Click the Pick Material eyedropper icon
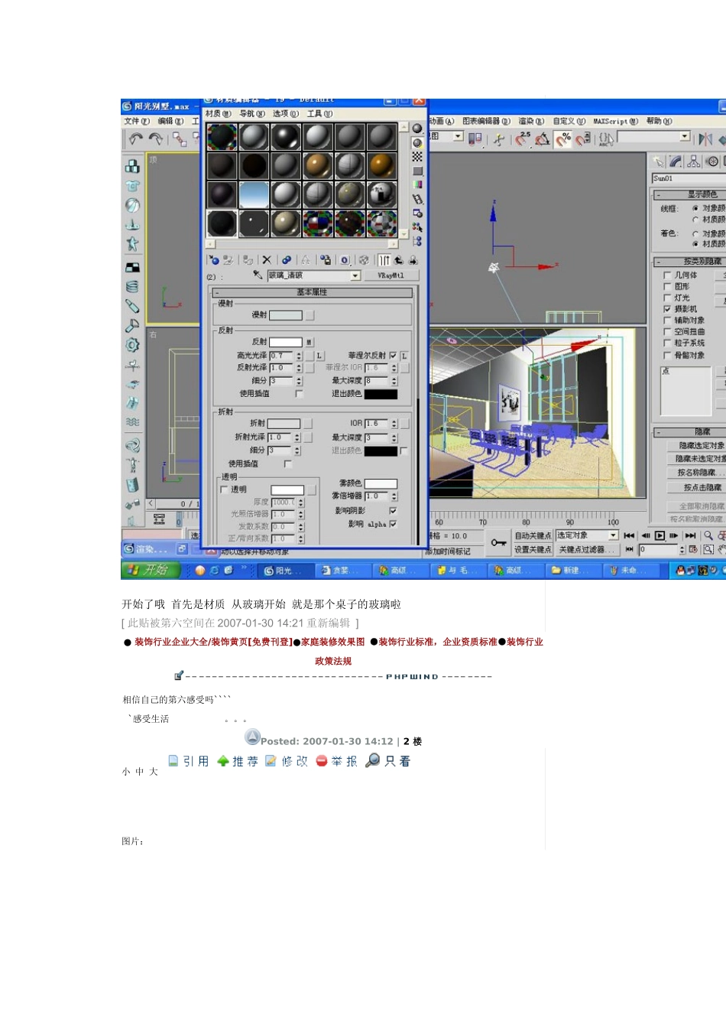This screenshot has width=726, height=1028. click(x=258, y=275)
